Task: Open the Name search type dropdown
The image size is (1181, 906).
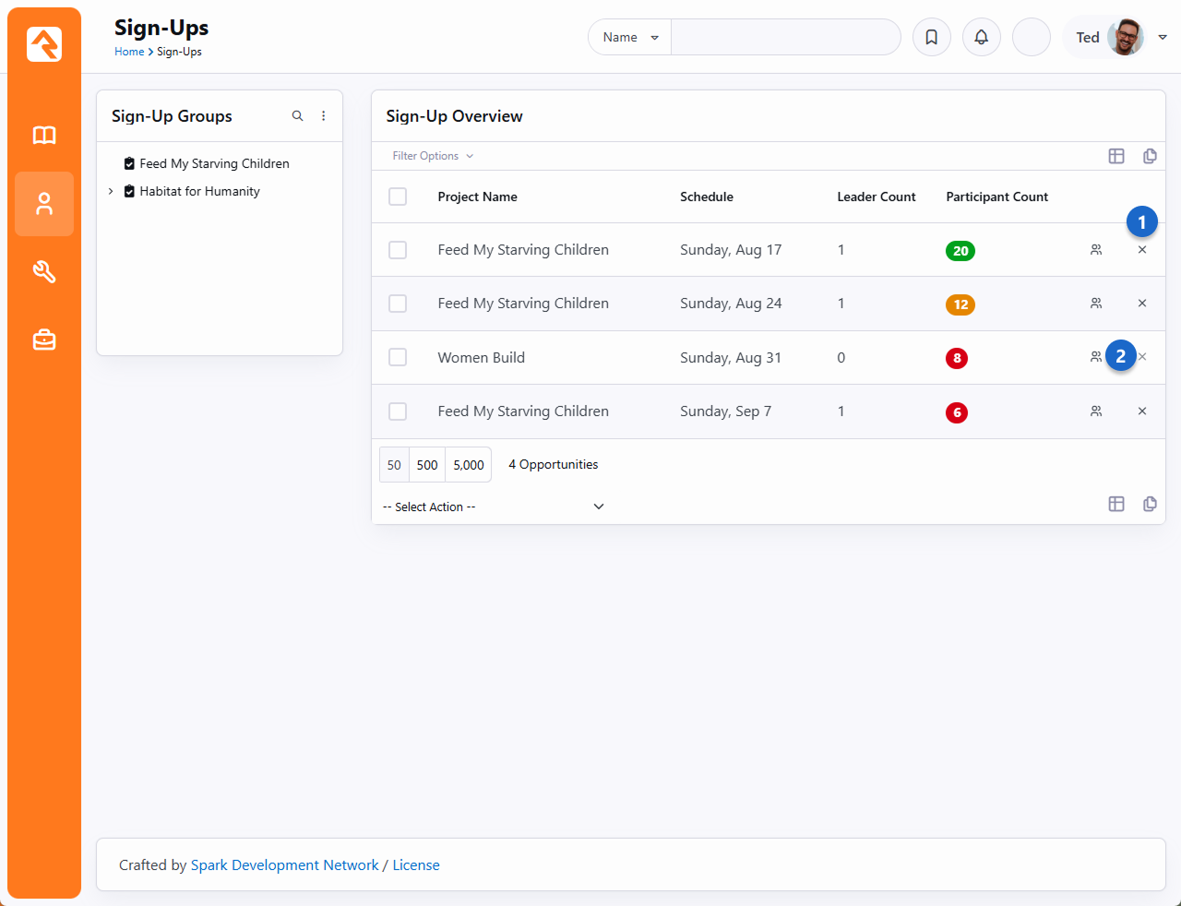Action: click(x=630, y=38)
